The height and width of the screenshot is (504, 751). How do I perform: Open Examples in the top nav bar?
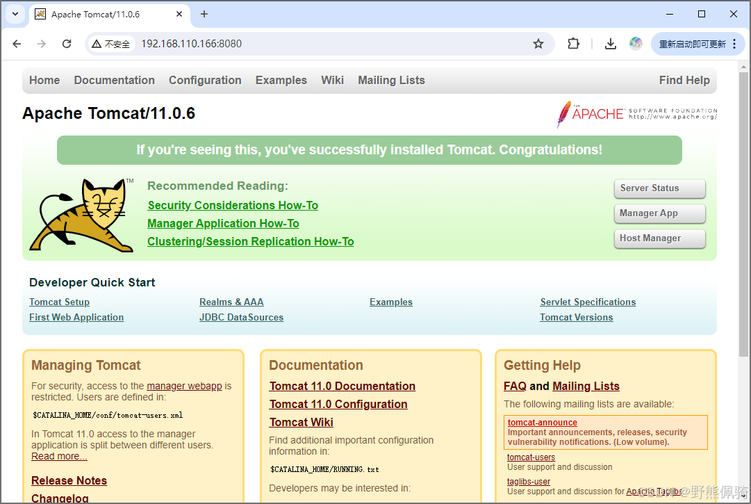coord(281,81)
